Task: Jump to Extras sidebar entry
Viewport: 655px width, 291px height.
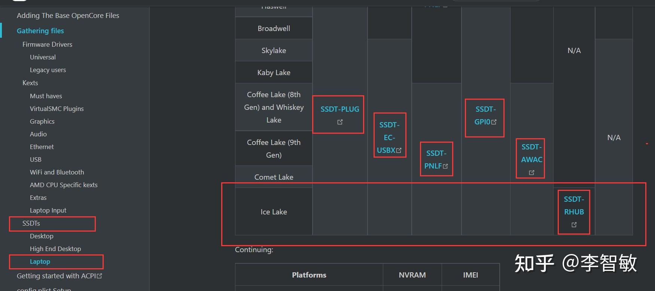Action: (38, 198)
